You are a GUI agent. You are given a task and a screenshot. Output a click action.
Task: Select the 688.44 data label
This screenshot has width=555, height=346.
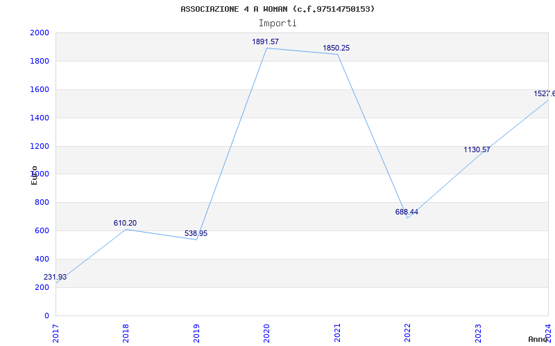tap(407, 212)
